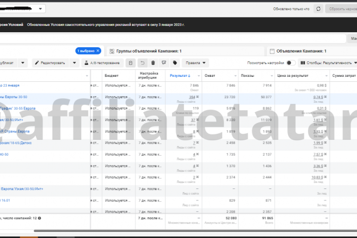Open the campaign 'Трафик 30-55 Европа'
The height and width of the screenshot is (238, 357).
(18, 109)
